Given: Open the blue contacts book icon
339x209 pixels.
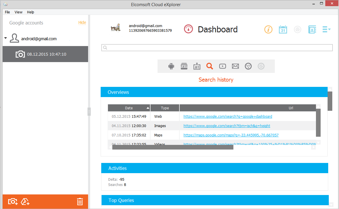Looking at the screenshot, I should (312, 29).
